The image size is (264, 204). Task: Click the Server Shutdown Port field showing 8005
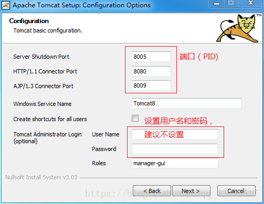(151, 57)
